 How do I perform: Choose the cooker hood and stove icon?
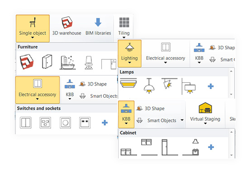tap(190, 147)
